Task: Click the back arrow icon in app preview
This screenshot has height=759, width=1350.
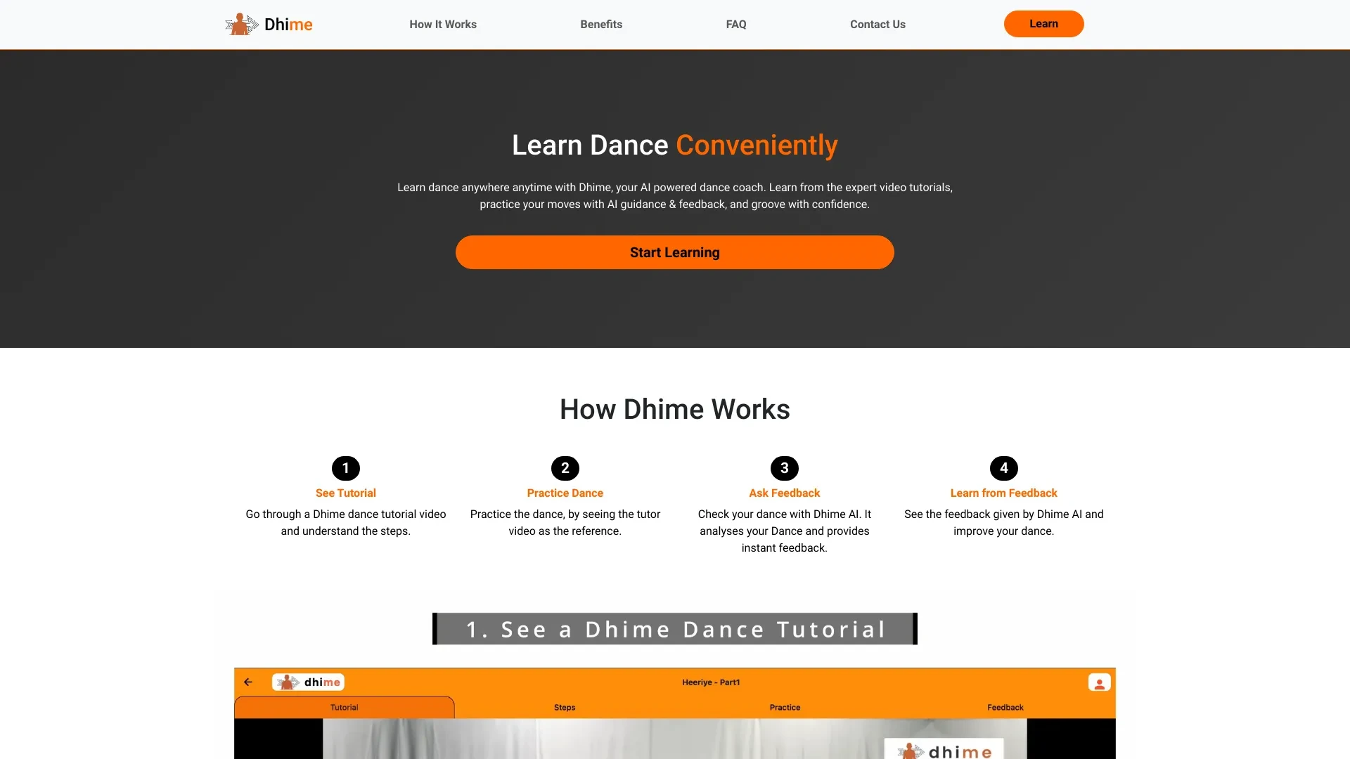Action: click(x=247, y=682)
